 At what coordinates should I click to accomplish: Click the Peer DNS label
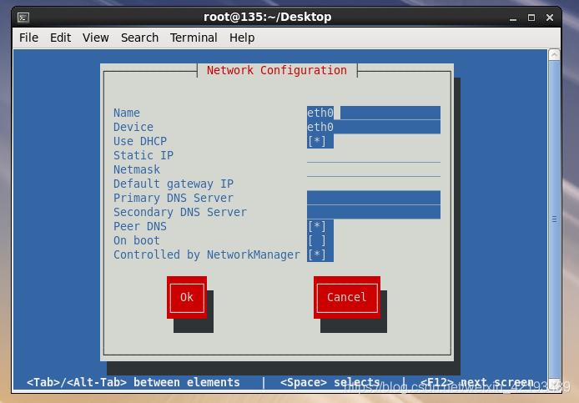tap(140, 226)
